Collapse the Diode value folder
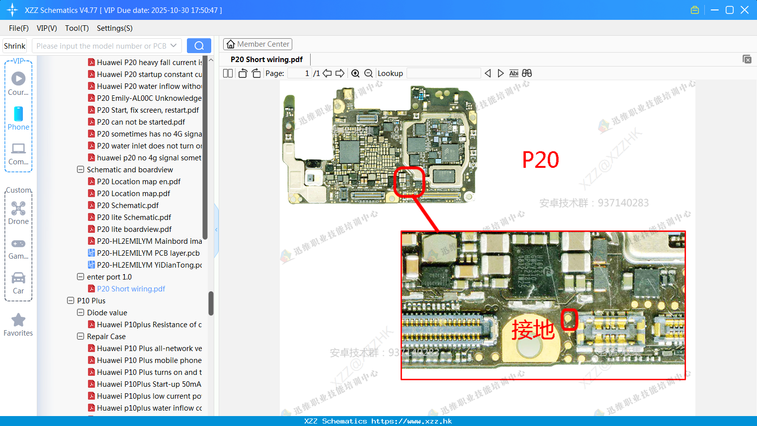757x426 pixels. (81, 312)
